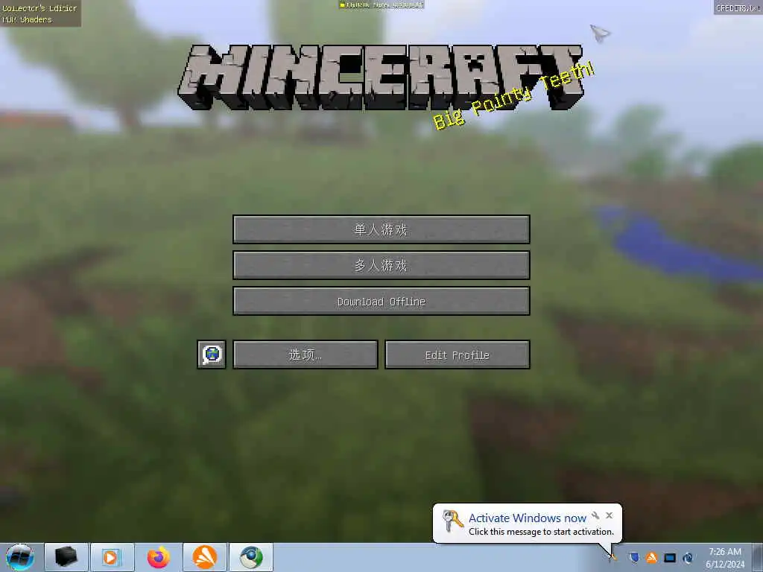Launch the media player taskbar icon
Viewport: 763px width, 572px height.
pyautogui.click(x=112, y=557)
